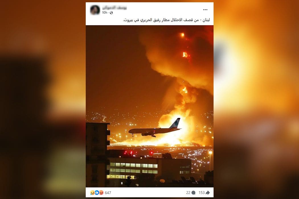Screen dimensions: 299x199
Task: Show the 22 comments
Action: click(188, 193)
